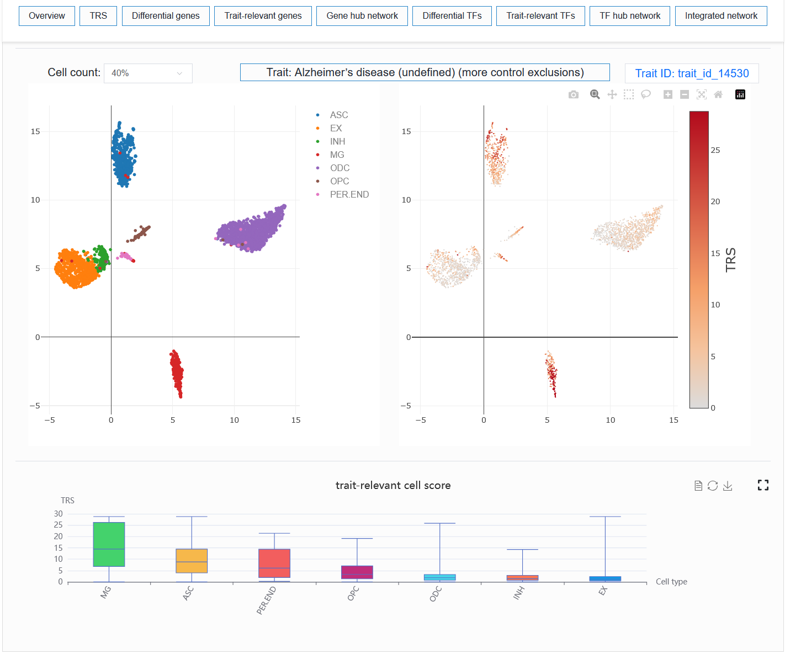
Task: Click the Alzheimer's disease trait button
Action: click(425, 72)
